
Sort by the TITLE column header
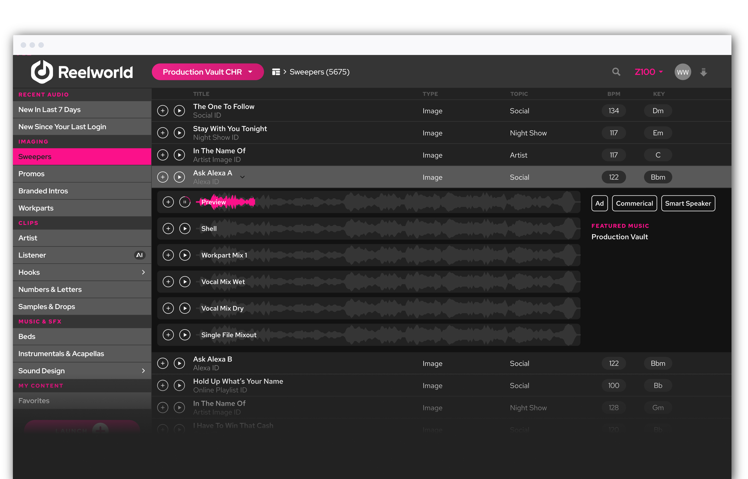point(201,94)
